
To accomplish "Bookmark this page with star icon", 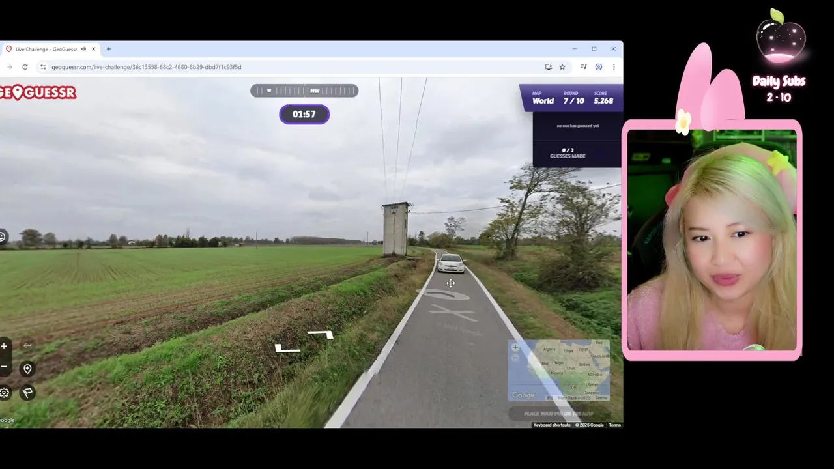I will (x=562, y=67).
